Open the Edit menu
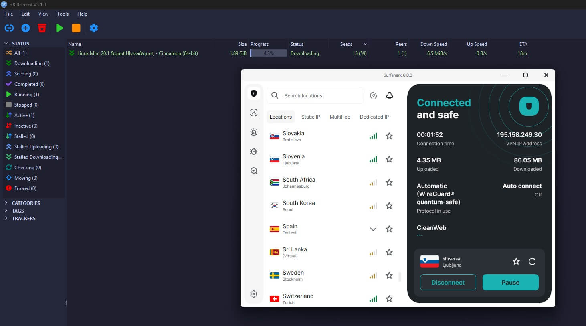The height and width of the screenshot is (326, 586). point(26,14)
